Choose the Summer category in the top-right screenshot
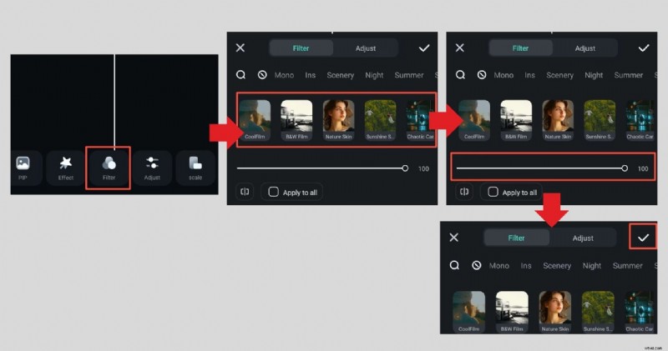 629,75
